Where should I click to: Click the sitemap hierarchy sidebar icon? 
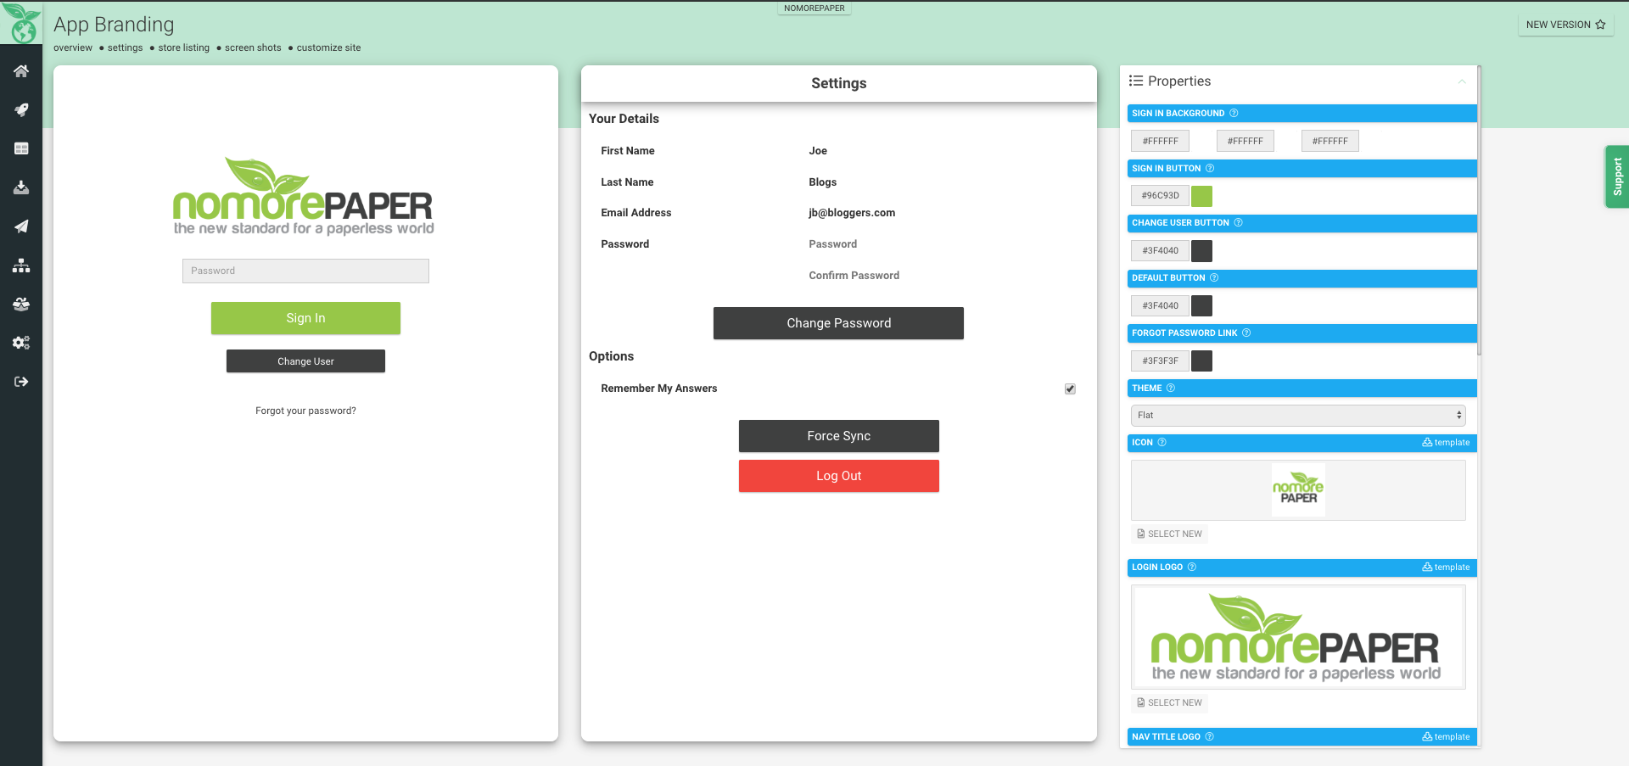coord(21,266)
